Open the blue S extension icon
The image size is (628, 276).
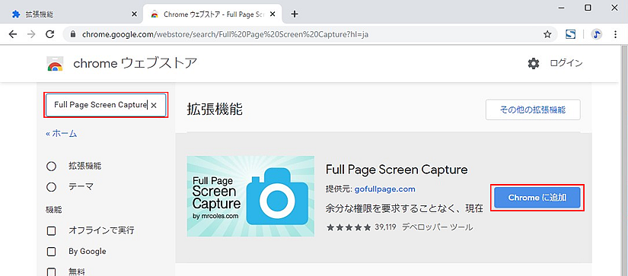571,34
